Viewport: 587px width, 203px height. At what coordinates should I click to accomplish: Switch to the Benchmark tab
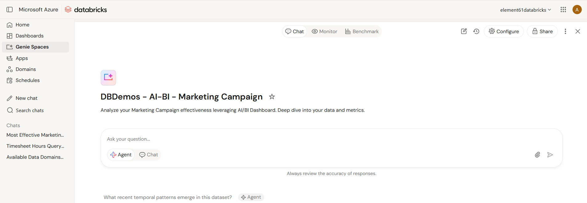362,31
